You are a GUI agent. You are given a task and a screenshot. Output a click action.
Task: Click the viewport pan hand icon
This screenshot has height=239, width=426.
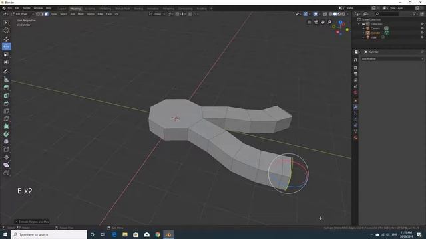click(x=323, y=22)
